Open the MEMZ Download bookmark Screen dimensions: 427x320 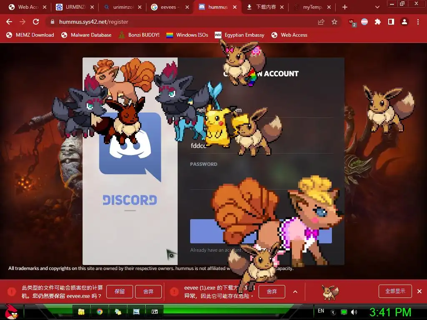(x=30, y=35)
